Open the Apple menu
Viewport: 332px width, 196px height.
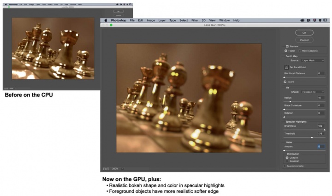pos(106,20)
